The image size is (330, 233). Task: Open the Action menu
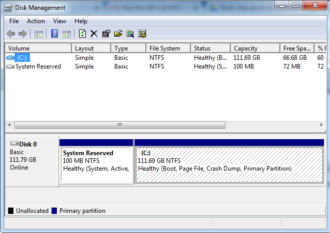click(x=36, y=21)
